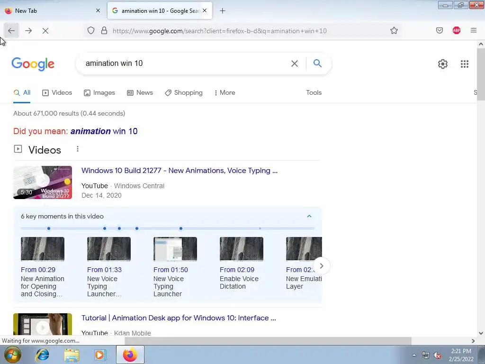
Task: Jump to key moment From 02:09
Action: tap(237, 270)
